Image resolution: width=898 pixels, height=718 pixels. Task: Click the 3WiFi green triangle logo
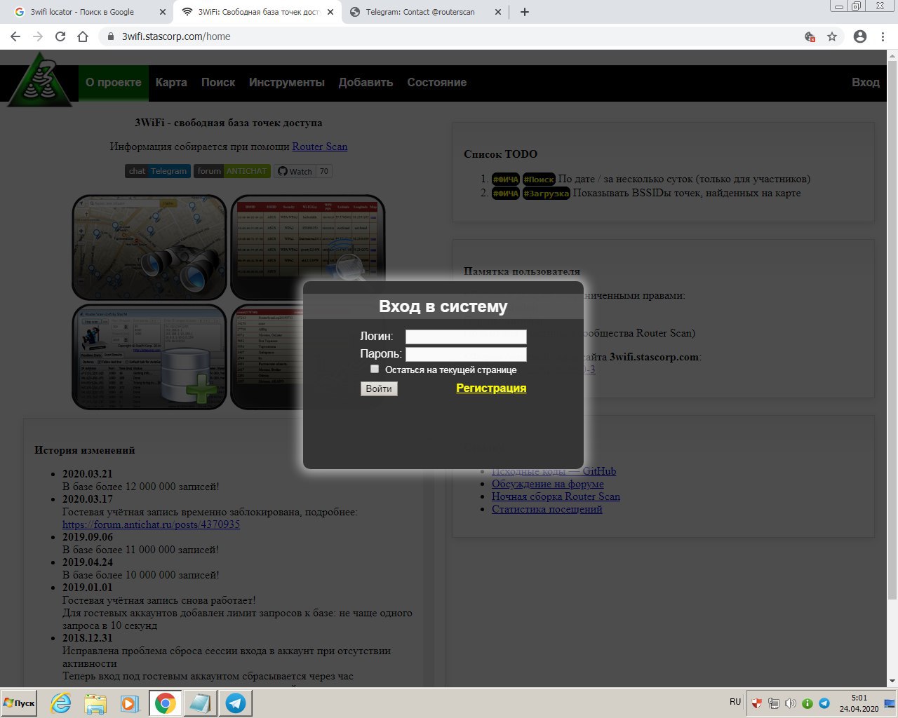click(39, 81)
